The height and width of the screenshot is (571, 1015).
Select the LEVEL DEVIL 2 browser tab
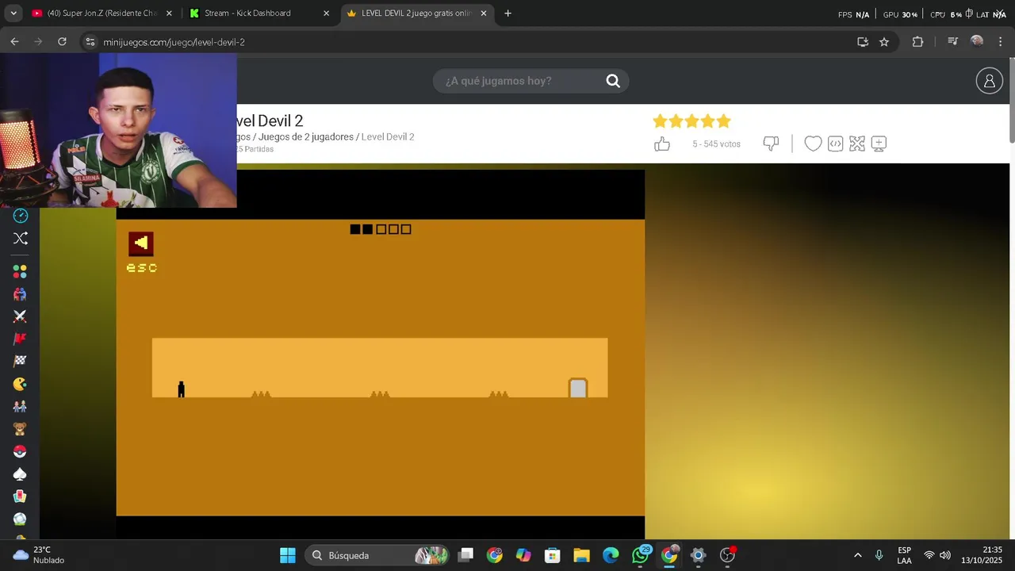point(417,13)
